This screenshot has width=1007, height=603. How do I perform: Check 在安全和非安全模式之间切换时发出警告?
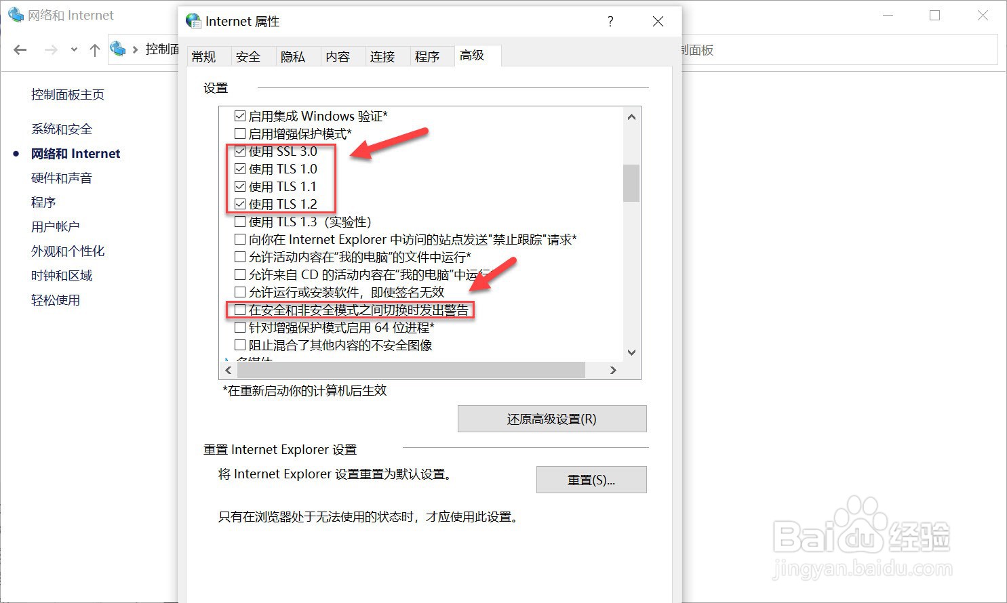point(240,310)
